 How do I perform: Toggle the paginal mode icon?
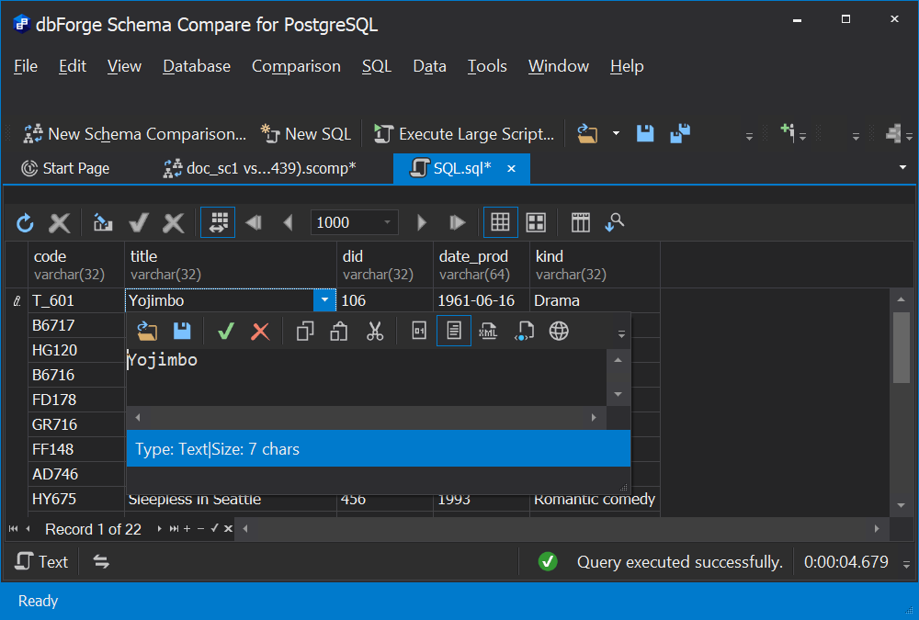pyautogui.click(x=218, y=222)
